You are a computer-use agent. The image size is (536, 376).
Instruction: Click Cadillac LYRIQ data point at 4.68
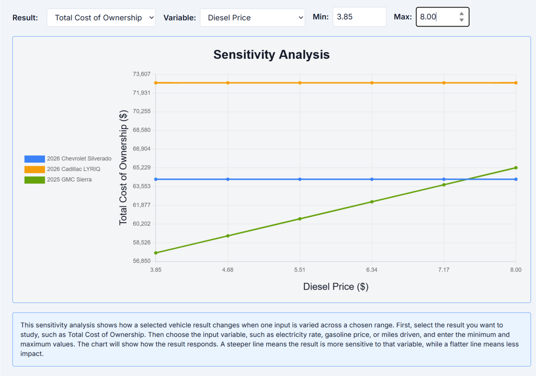point(228,83)
